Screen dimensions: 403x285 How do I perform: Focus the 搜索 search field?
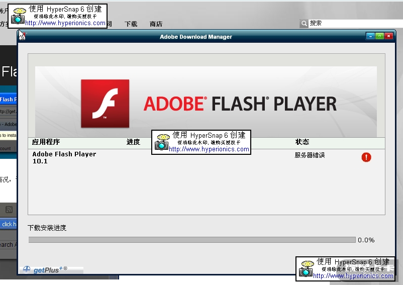pos(355,24)
